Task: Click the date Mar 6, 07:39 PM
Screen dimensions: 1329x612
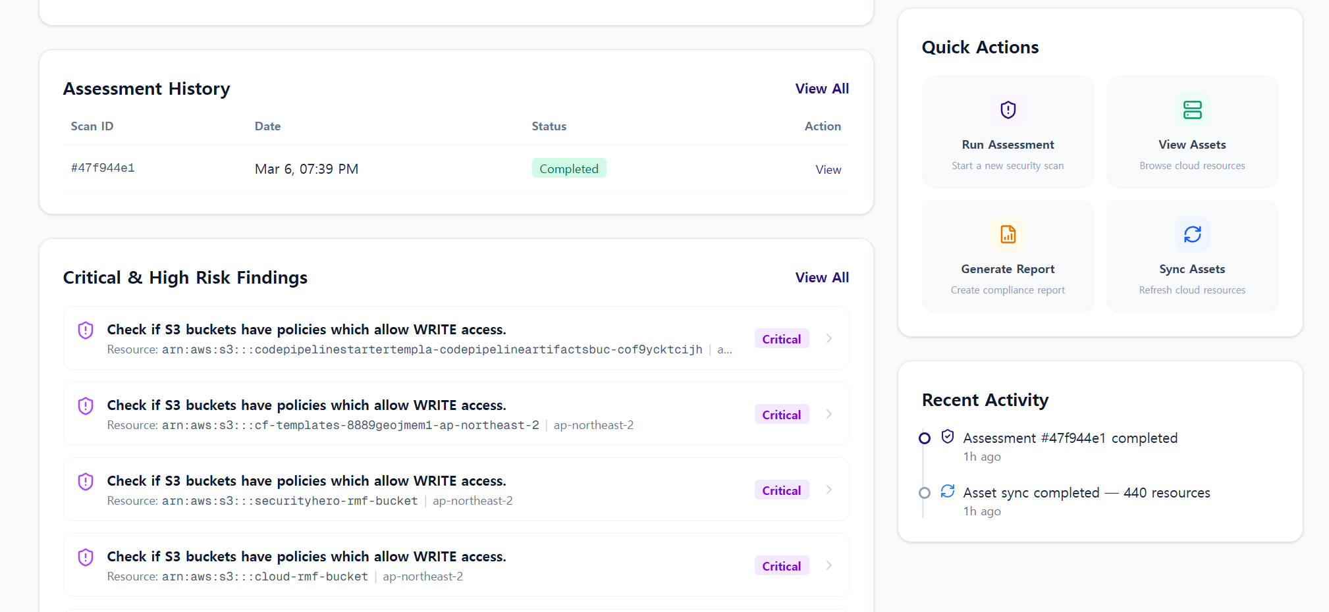Action: [x=306, y=169]
